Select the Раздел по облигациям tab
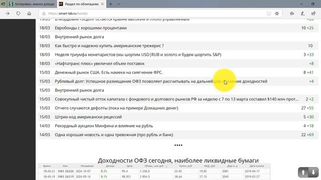 click(x=81, y=4)
